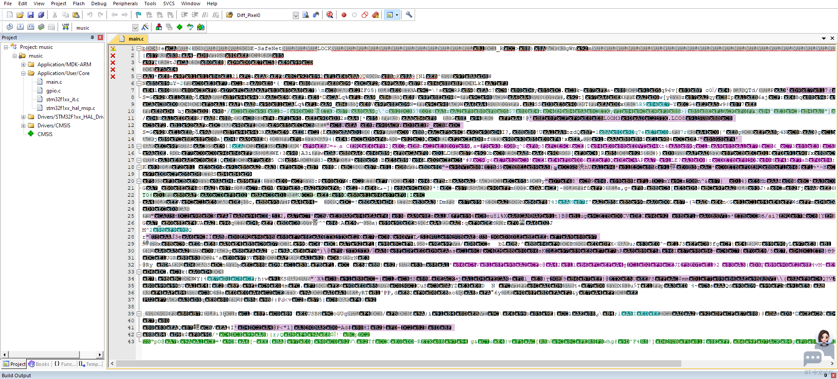Open Options for Target magic wand icon
The width and height of the screenshot is (838, 379).
click(x=145, y=27)
